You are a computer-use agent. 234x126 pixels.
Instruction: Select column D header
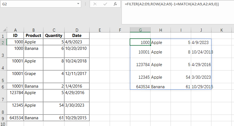click(77, 30)
